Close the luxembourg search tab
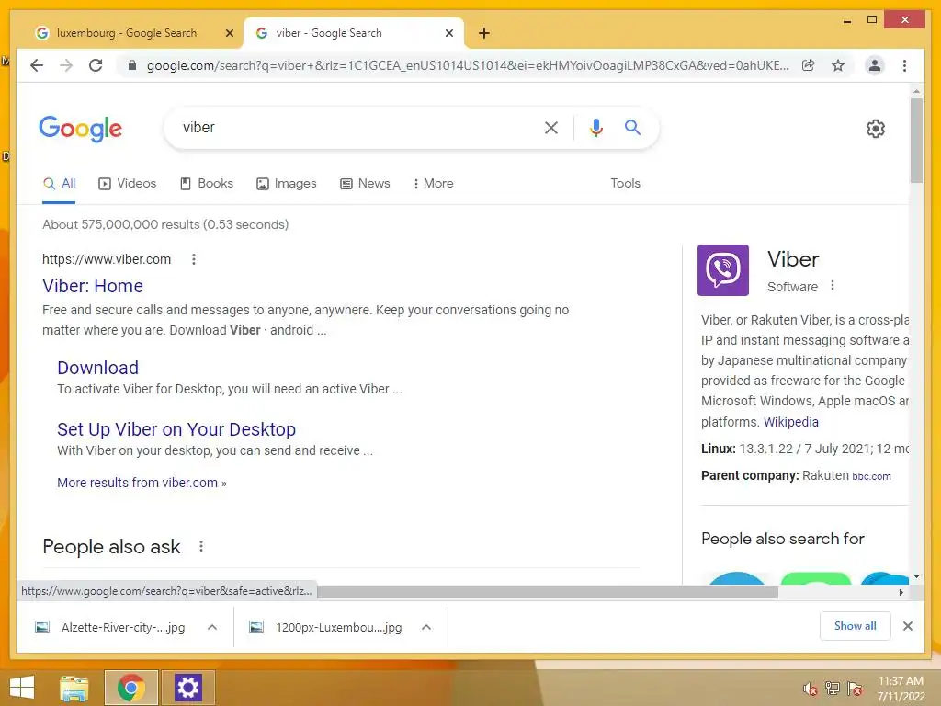Viewport: 941px width, 706px height. (229, 33)
